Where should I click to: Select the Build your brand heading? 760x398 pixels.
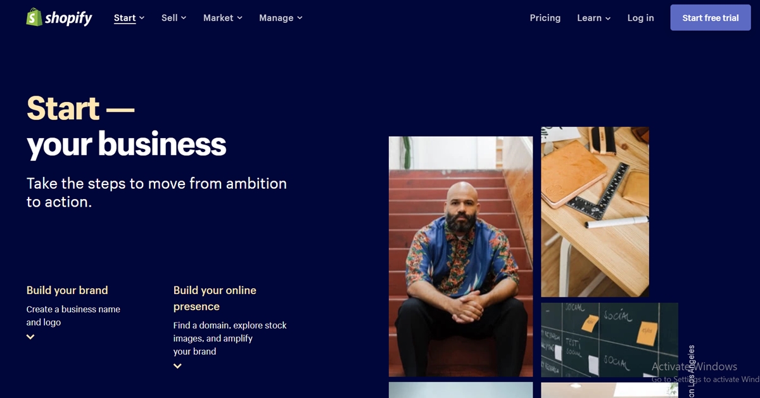[x=67, y=290]
